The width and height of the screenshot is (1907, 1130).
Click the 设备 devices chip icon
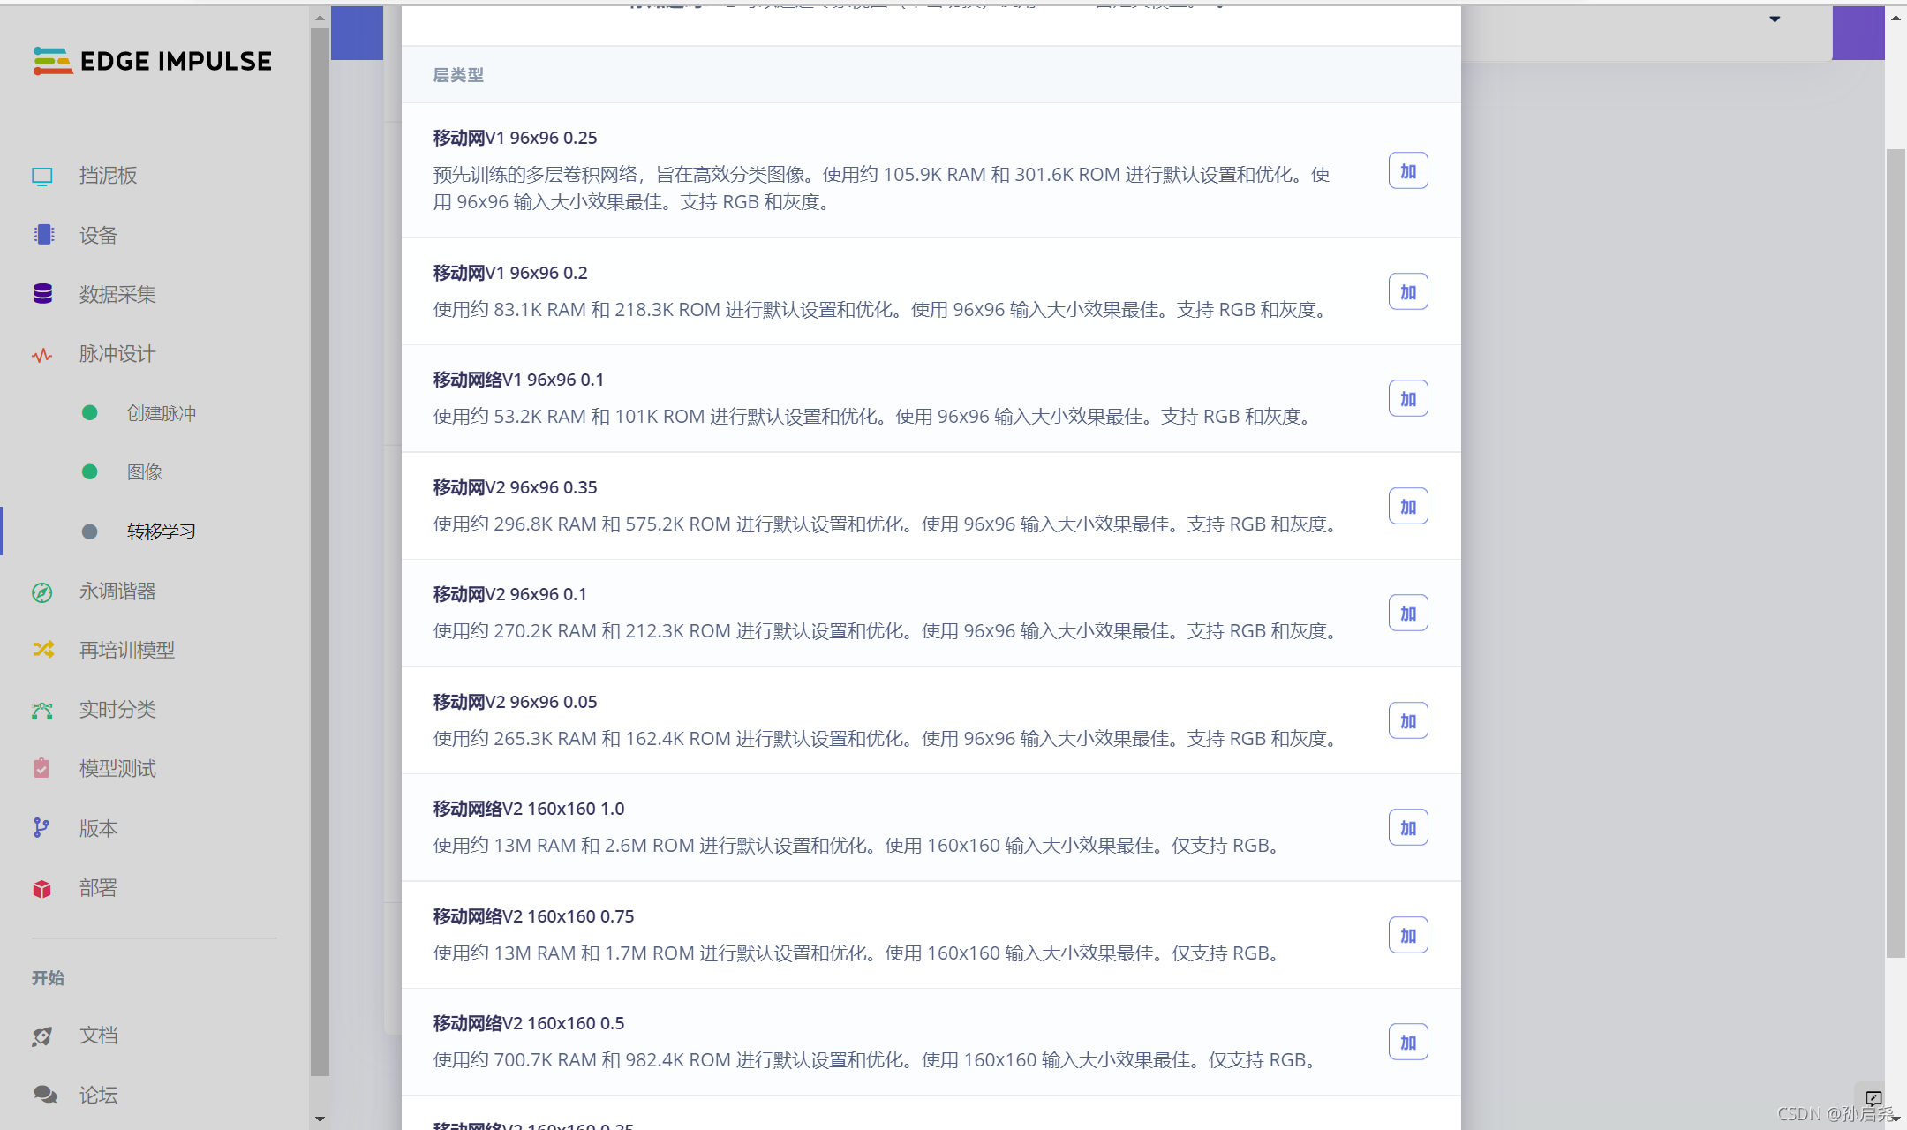tap(43, 235)
